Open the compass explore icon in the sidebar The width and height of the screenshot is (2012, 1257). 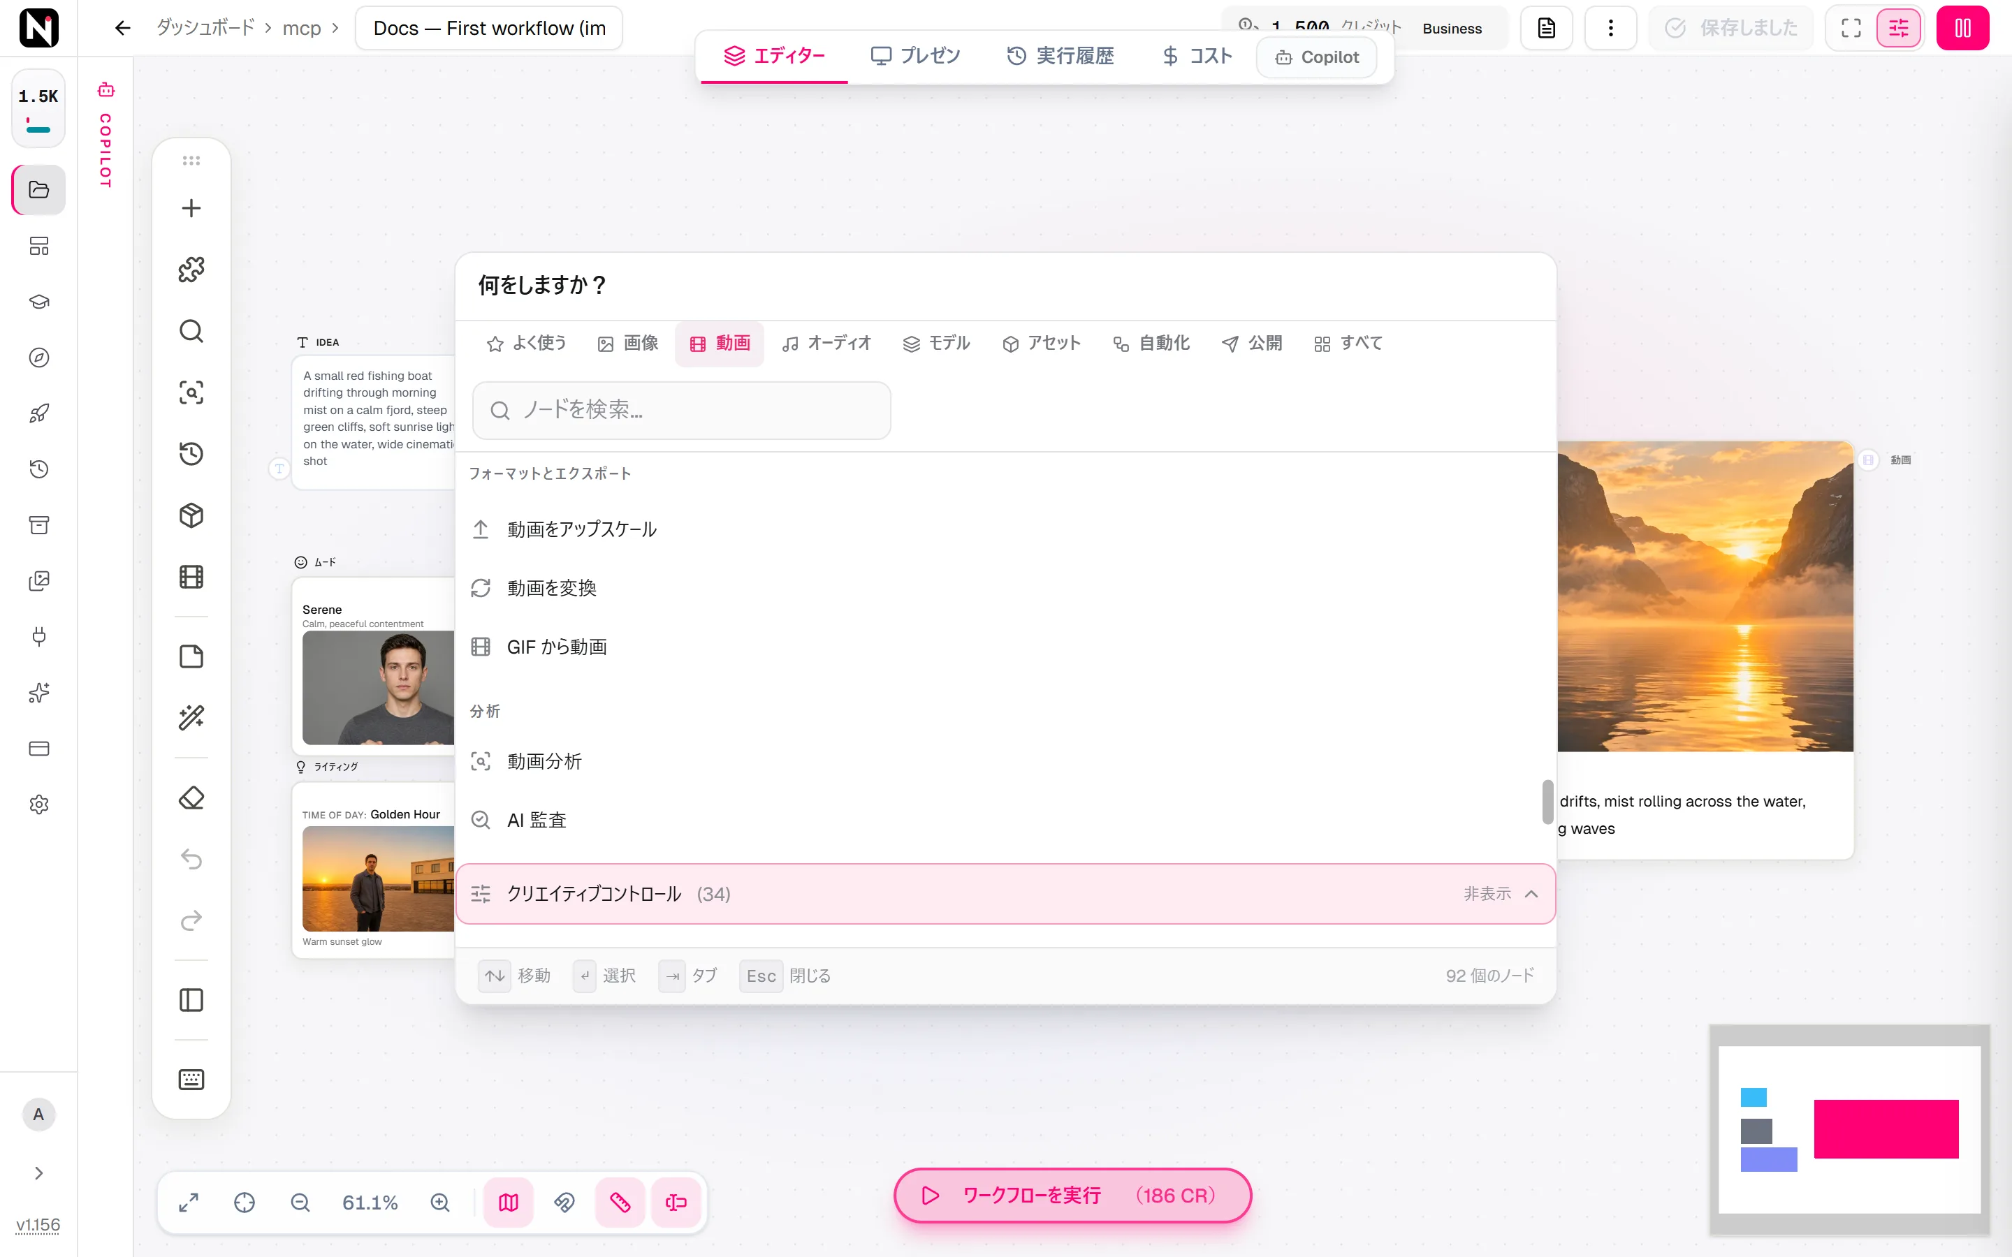39,358
